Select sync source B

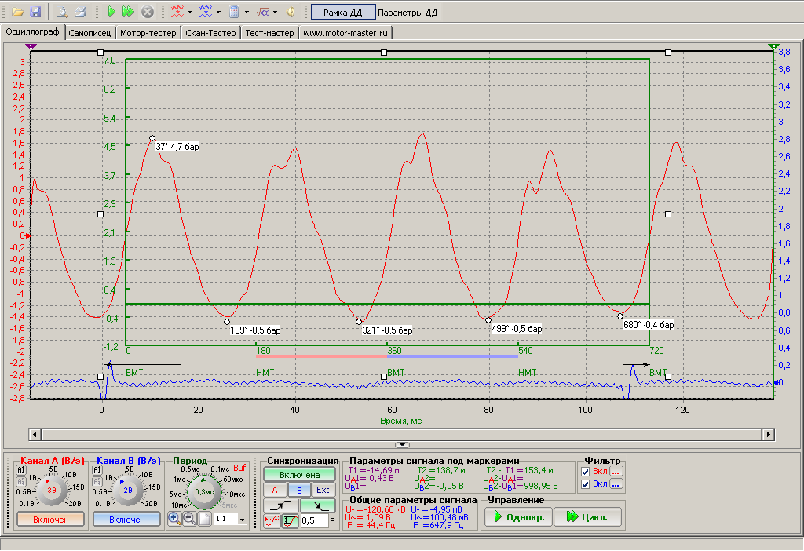click(299, 490)
